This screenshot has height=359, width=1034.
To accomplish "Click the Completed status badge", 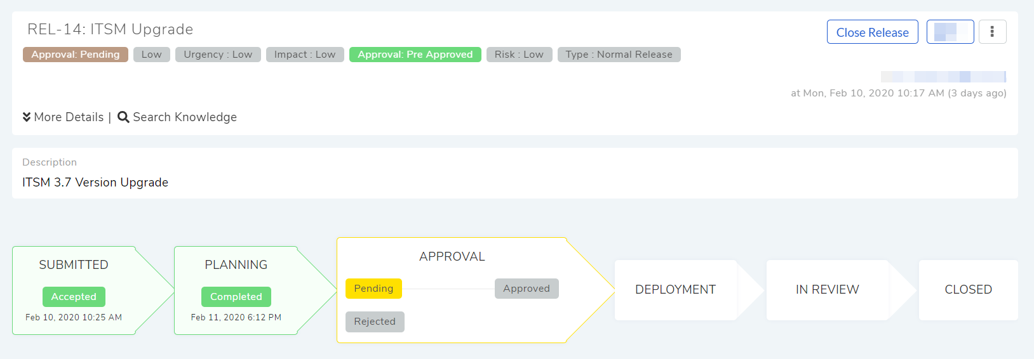I will (236, 297).
